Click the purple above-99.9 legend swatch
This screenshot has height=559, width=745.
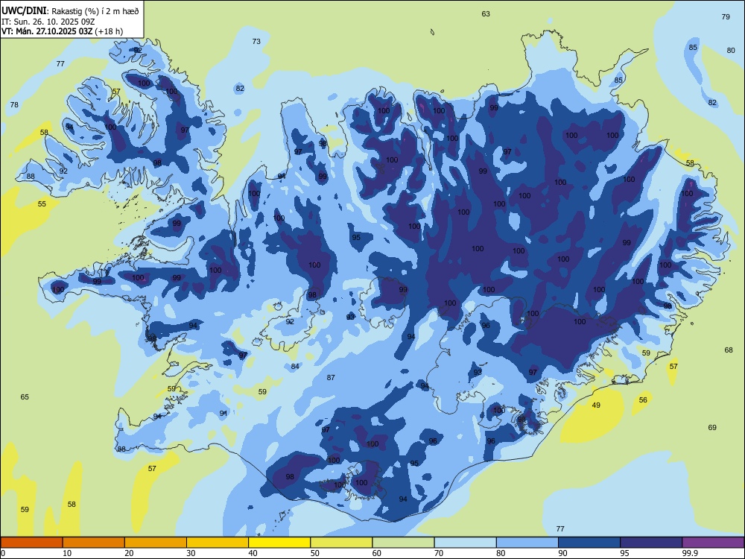click(x=713, y=543)
